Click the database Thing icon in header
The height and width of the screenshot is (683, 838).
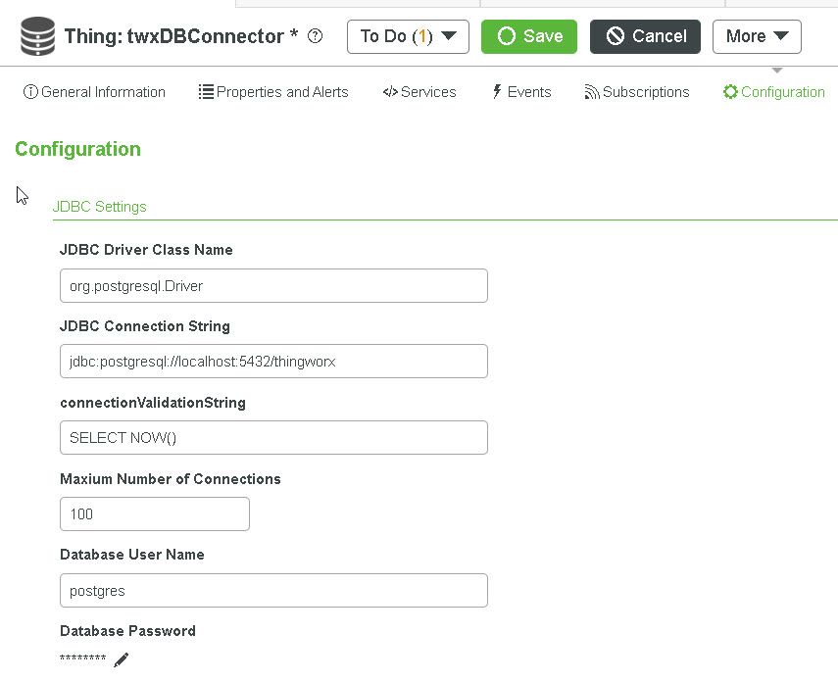(37, 36)
